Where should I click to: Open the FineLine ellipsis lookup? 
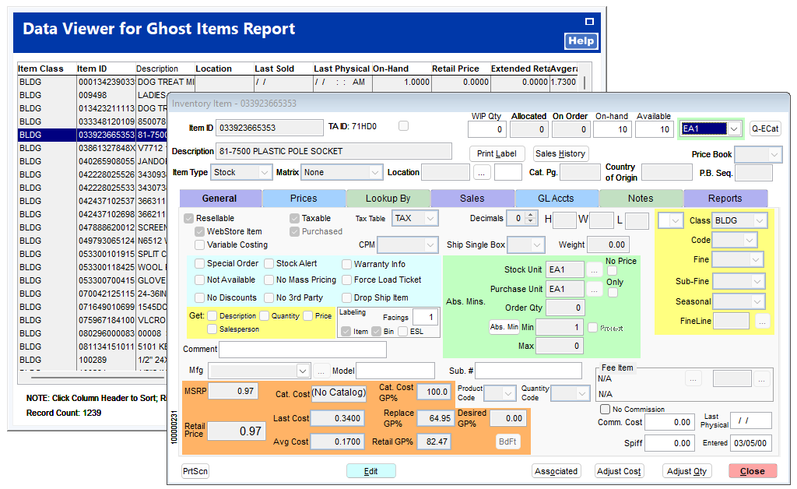[x=762, y=320]
